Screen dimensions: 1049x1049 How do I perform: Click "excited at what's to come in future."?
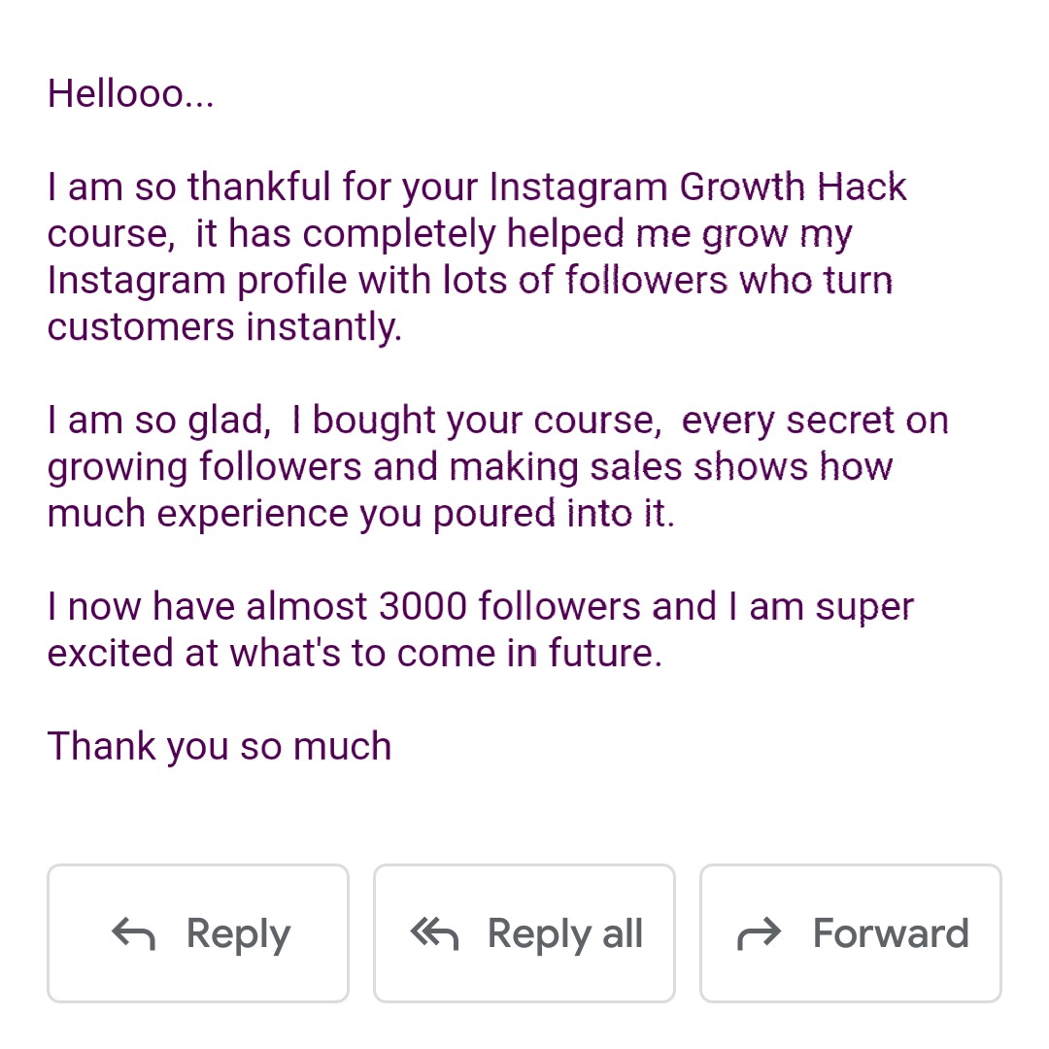pos(355,653)
